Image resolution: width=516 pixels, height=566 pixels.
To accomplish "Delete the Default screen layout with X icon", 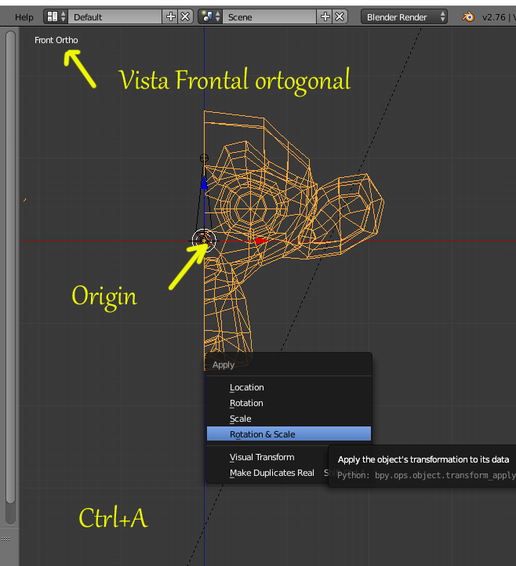I will (x=185, y=16).
